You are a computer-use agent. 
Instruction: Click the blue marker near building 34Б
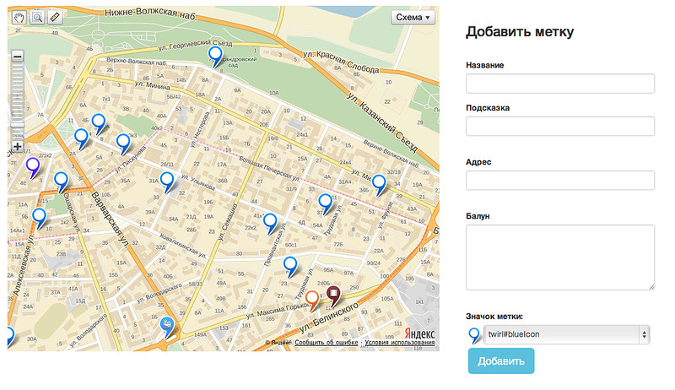[x=379, y=185]
